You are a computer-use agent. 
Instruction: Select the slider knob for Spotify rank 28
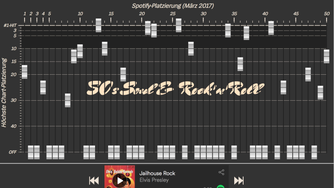[191, 49]
